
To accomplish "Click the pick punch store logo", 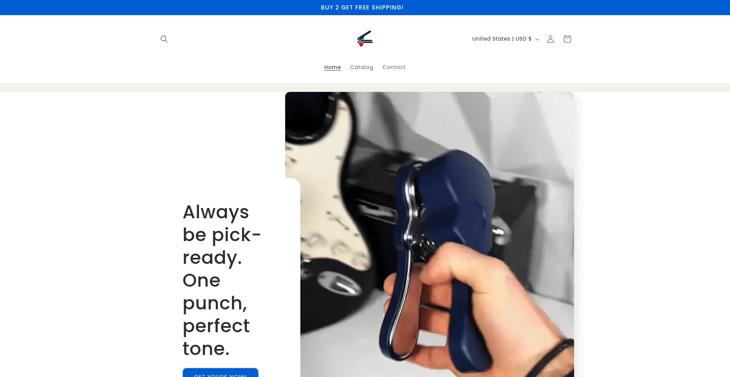I will [365, 39].
